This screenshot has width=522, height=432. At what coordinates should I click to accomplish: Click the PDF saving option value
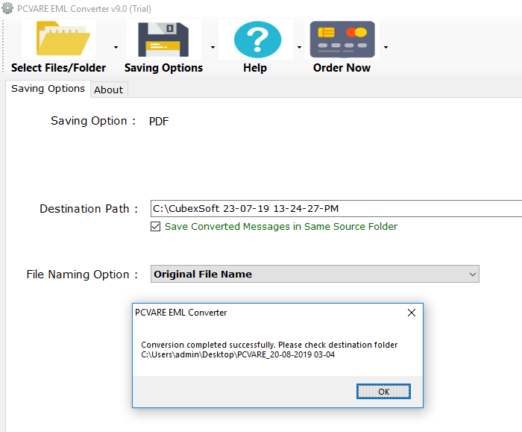pyautogui.click(x=159, y=121)
